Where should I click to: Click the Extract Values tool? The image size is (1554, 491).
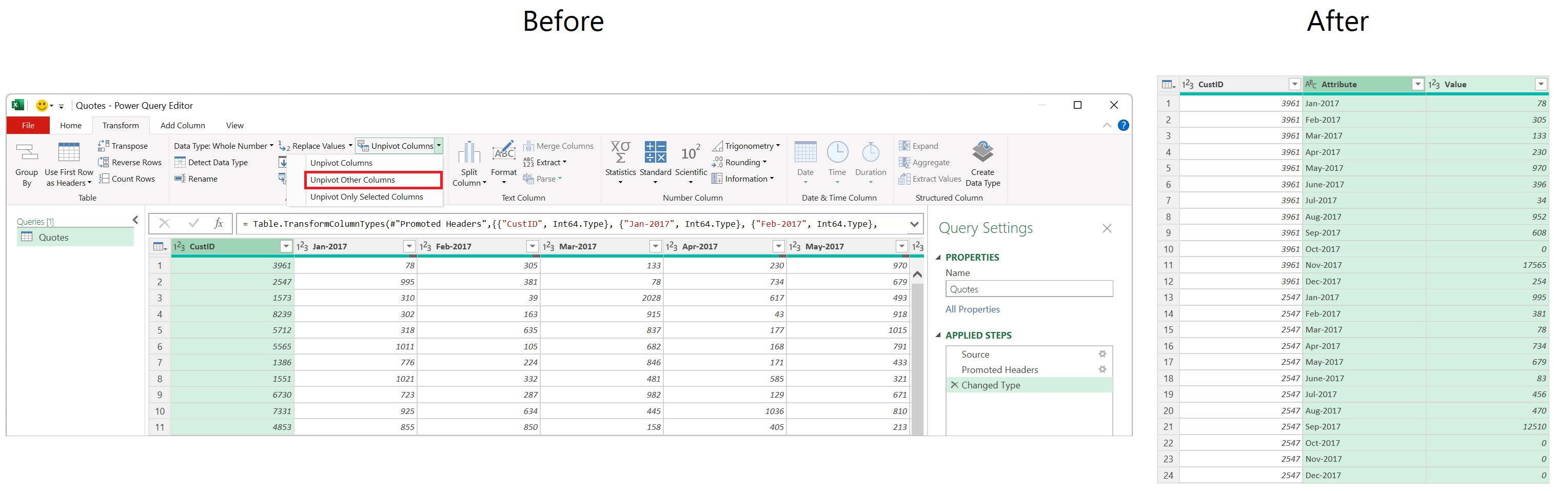930,179
